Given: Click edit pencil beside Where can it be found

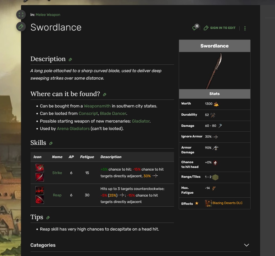Looking at the screenshot, I should pyautogui.click(x=105, y=94).
